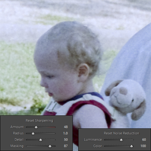Click the Reset Noise Reduction button

click(121, 133)
